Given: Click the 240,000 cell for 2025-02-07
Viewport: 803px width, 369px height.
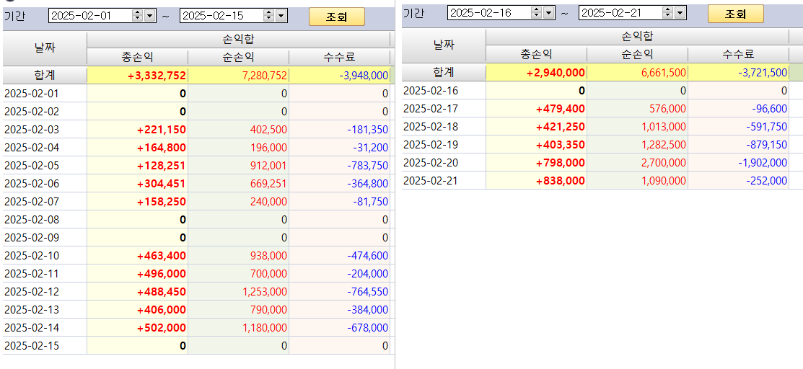Looking at the screenshot, I should tap(238, 202).
